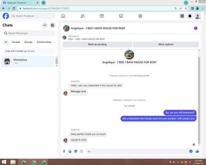Open the Friends icon in top nav
Screen dimensions: 206x165
pos(82,16)
